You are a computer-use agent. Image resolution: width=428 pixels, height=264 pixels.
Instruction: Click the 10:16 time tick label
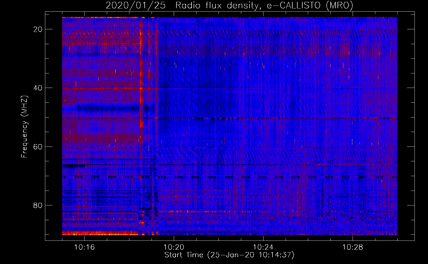pyautogui.click(x=84, y=247)
